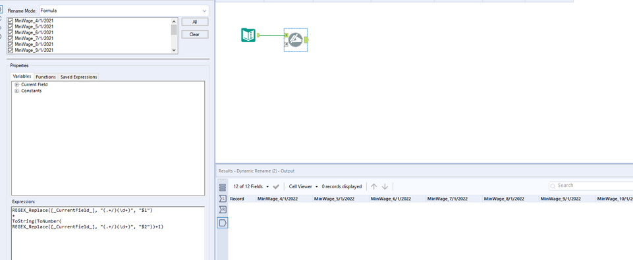Click the Clear button to deselect fields
Image resolution: width=633 pixels, height=260 pixels.
[x=194, y=34]
